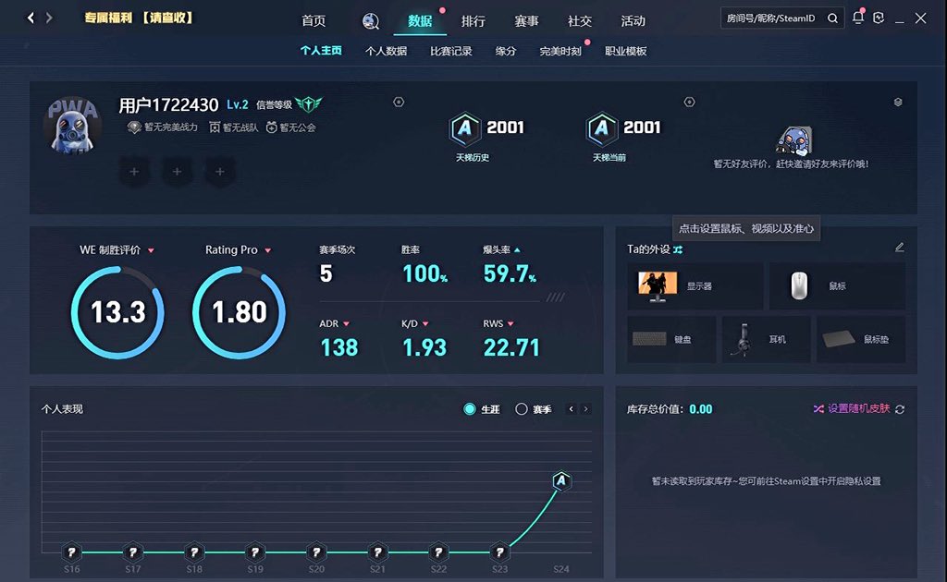Select the 鼠标垫 peripheral card
This screenshot has height=582, width=947.
click(861, 339)
